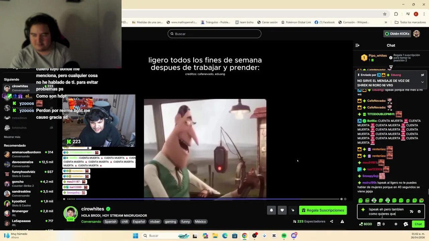Seek on the video progress bar
This screenshot has height=241, width=429.
(207, 199)
